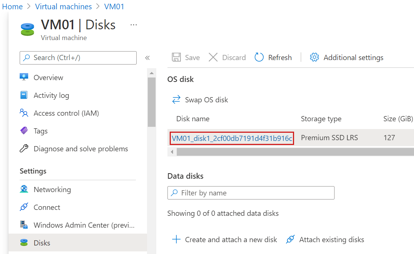Go to Home from the breadcrumb
414x254 pixels.
[x=12, y=6]
